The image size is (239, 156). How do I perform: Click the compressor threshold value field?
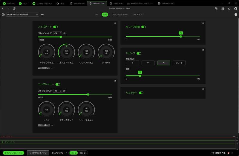coord(56,91)
